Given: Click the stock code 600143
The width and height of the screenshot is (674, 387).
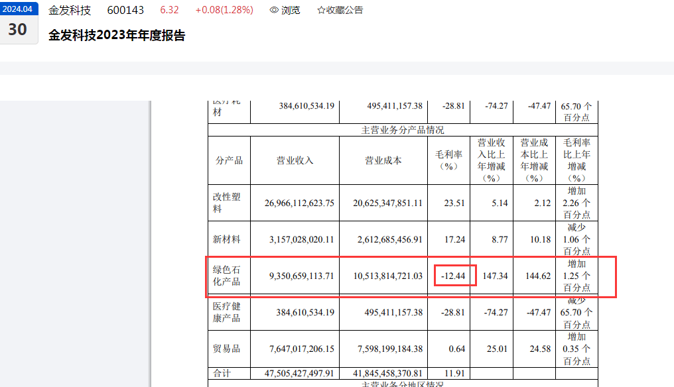Looking at the screenshot, I should tap(125, 11).
